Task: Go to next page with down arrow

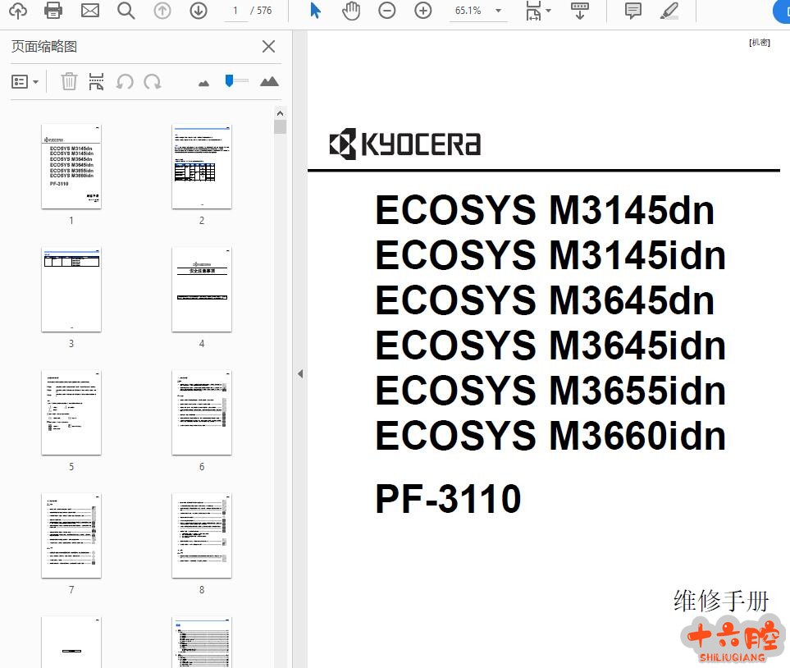Action: pyautogui.click(x=198, y=11)
